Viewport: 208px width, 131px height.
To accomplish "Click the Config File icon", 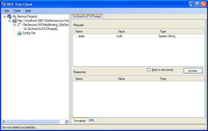I will click(x=19, y=33).
